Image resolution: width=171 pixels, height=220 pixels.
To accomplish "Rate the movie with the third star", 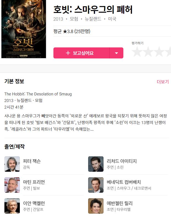I will tap(159, 52).
